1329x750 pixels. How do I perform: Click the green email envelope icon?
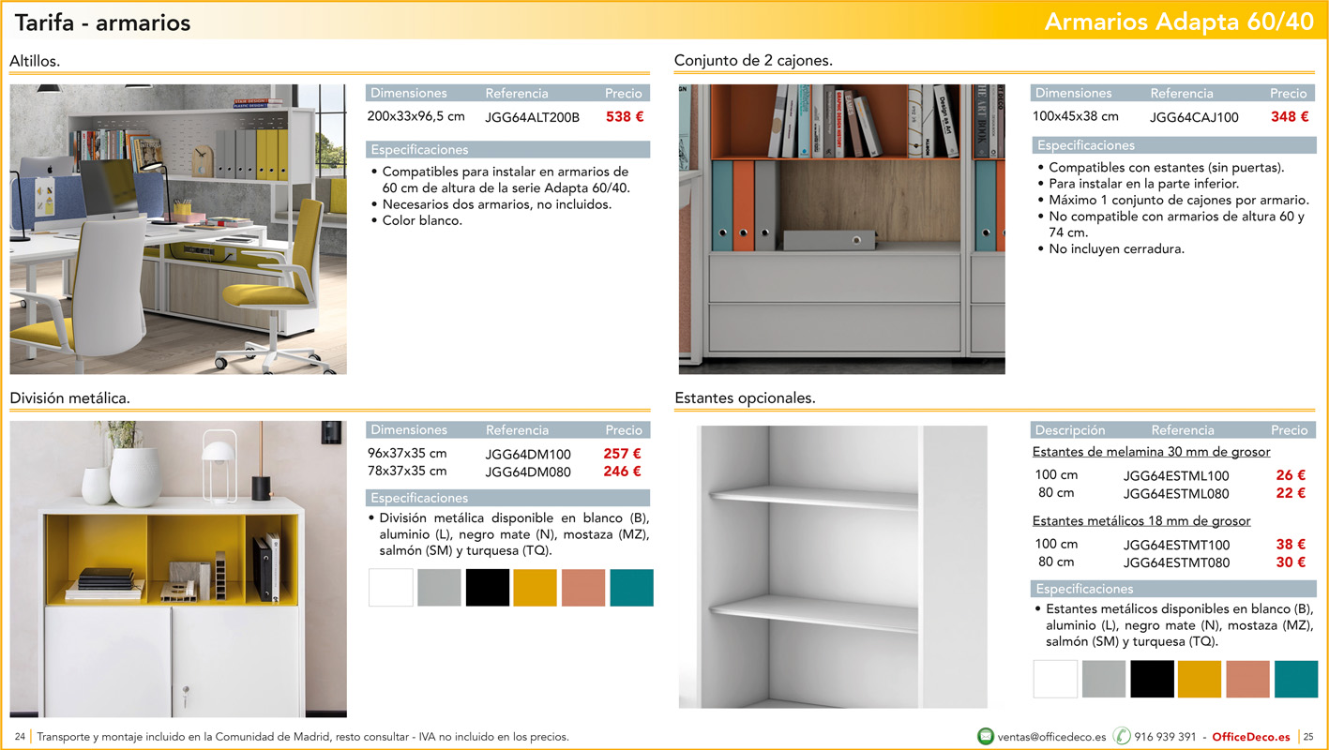tap(986, 736)
